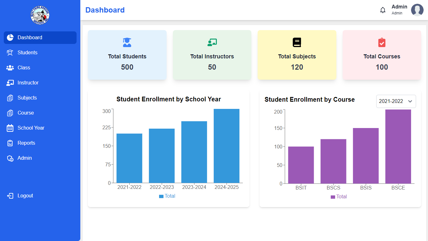
Task: Click the Reports clipboard icon
Action: 10,143
